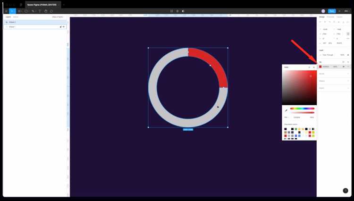
Task: Open the Solid fill type dropdown
Action: pos(287,67)
